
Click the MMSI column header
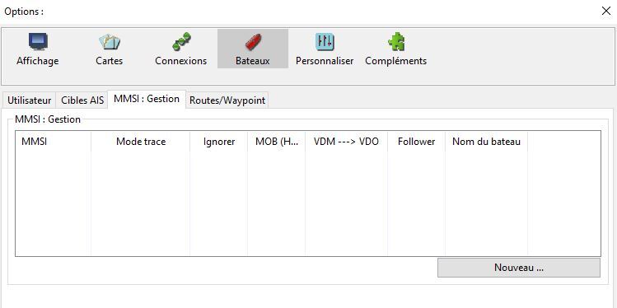pos(53,142)
